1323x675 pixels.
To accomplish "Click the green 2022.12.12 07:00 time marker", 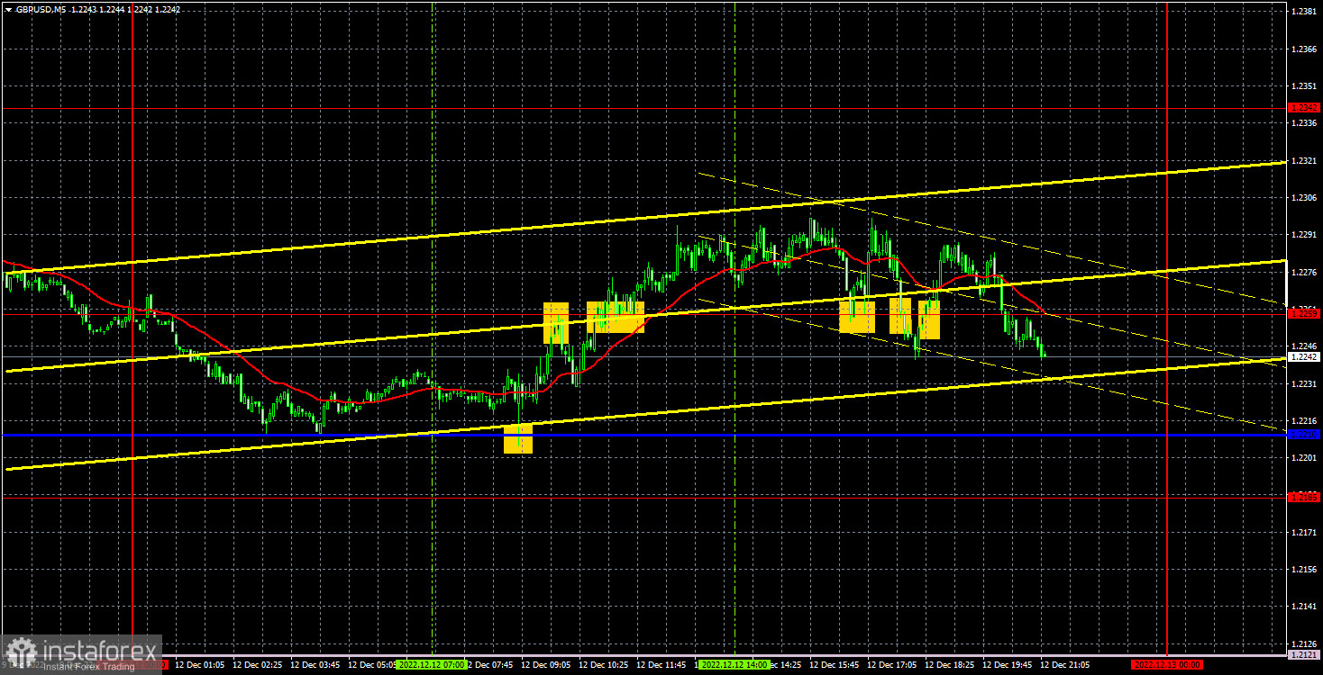I will [432, 664].
